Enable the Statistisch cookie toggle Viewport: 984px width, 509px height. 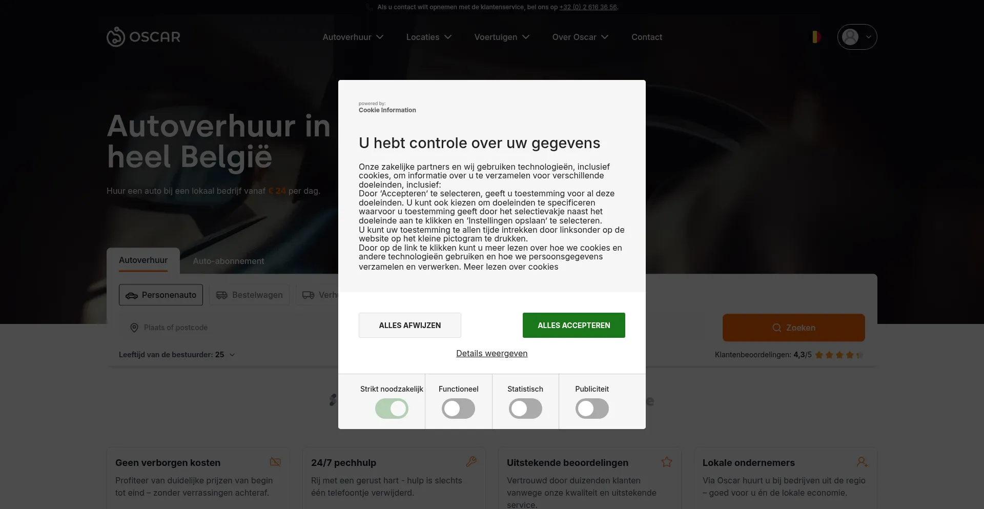pyautogui.click(x=525, y=409)
